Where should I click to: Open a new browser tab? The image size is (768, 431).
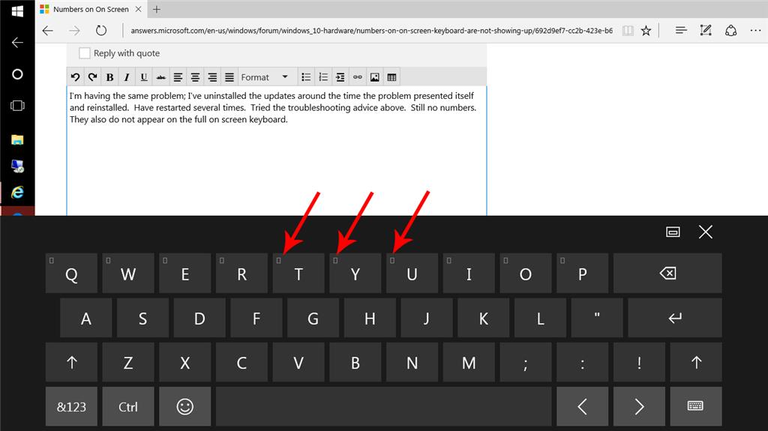coord(157,9)
